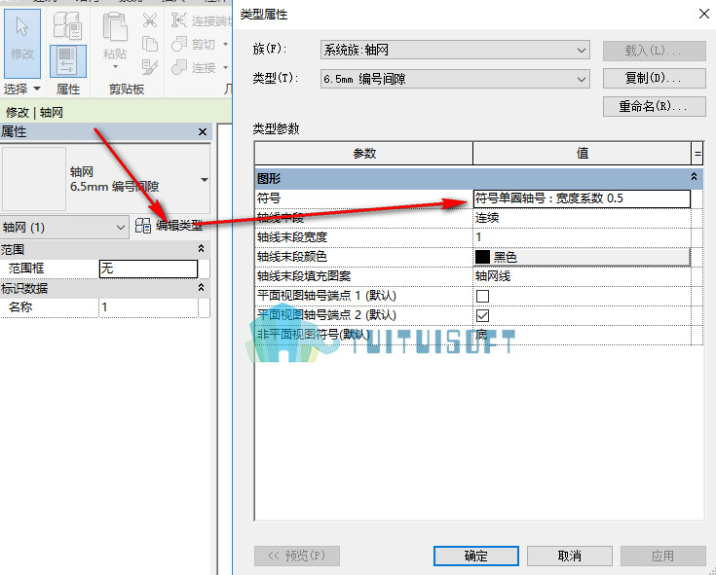
Task: Click the Join geometry (连接) icon
Action: (179, 67)
